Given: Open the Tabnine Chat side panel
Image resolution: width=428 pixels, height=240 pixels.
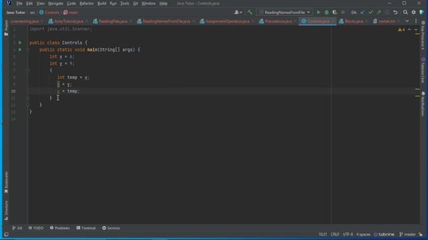Looking at the screenshot, I should pyautogui.click(x=423, y=70).
